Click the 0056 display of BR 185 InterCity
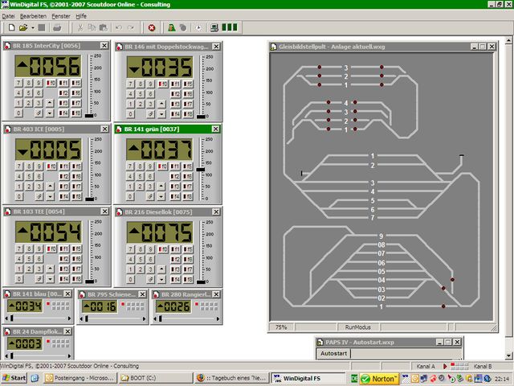Screen dimensions: 514x386 [48, 66]
